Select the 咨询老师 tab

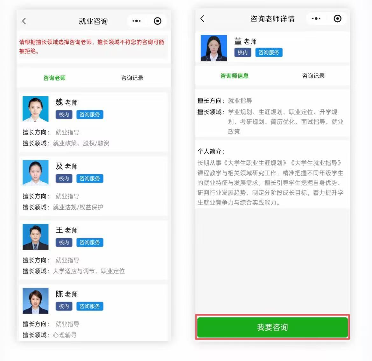click(54, 78)
